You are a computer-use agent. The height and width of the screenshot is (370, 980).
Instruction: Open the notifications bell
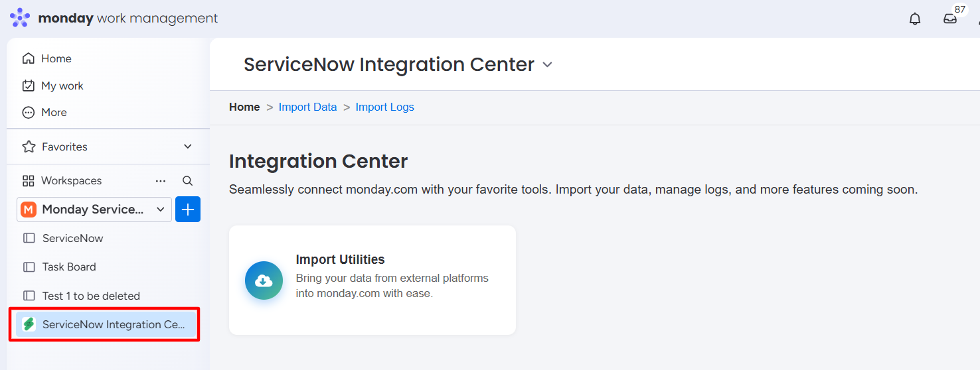click(915, 19)
